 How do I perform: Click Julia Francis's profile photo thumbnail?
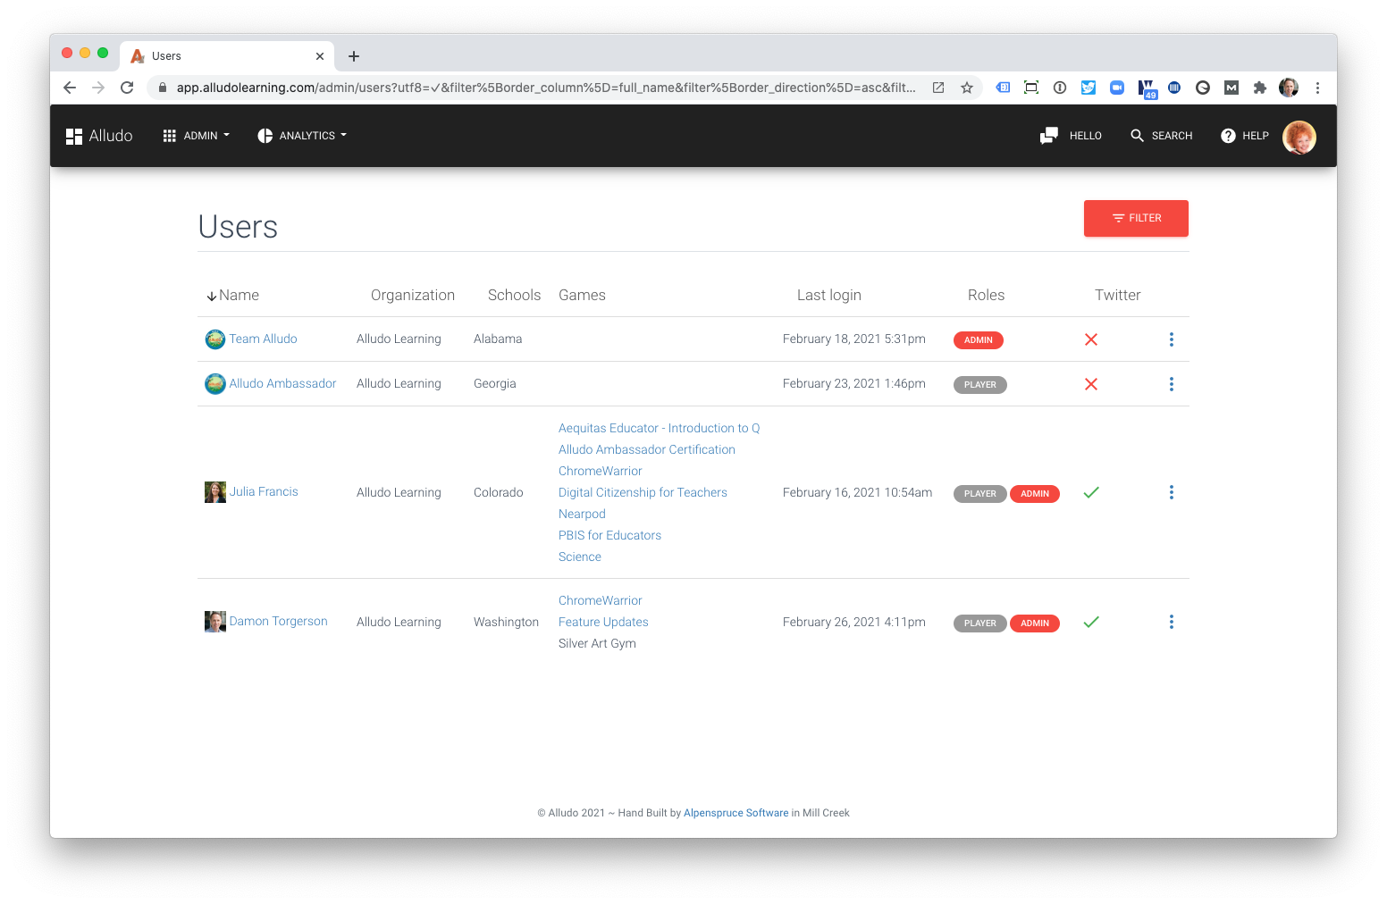pos(214,491)
